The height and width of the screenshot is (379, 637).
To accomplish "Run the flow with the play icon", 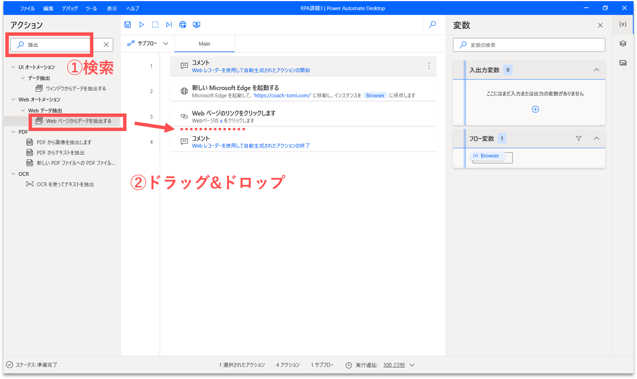I will [x=141, y=25].
